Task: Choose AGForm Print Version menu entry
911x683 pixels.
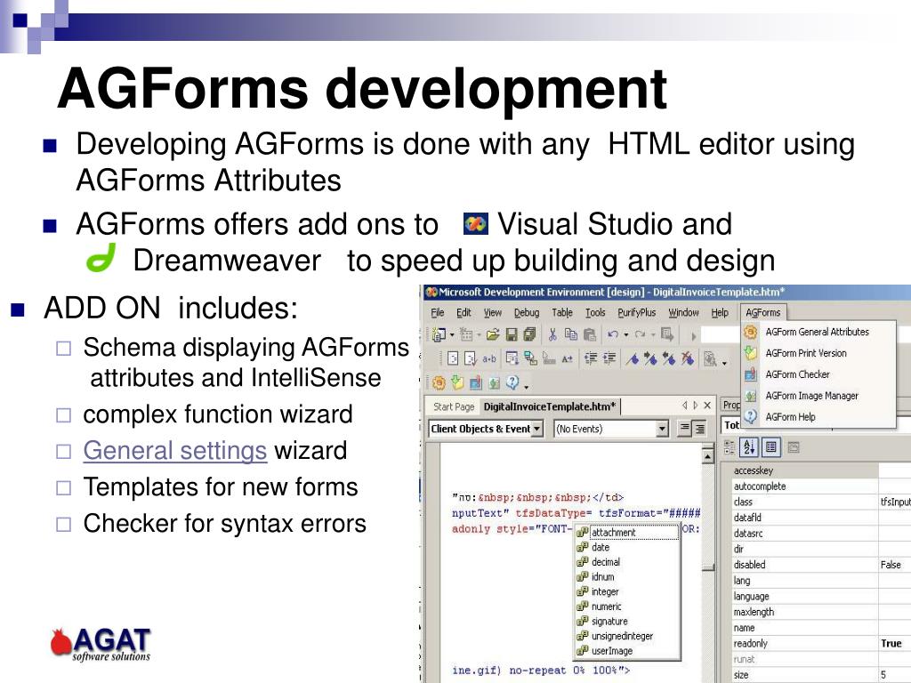Action: tap(818, 353)
